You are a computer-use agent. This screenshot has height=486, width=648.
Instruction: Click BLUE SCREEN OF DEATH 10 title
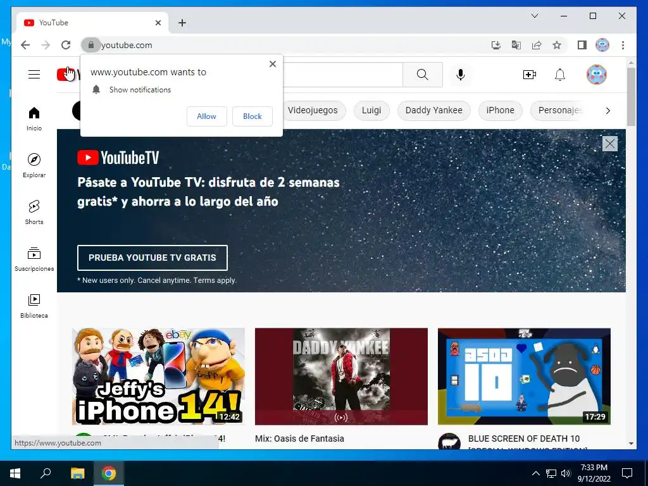point(524,439)
